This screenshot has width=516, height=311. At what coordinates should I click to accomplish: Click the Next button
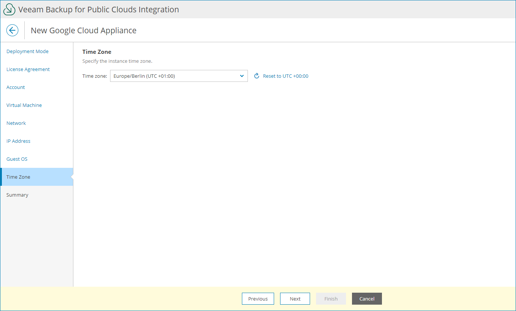(x=295, y=299)
